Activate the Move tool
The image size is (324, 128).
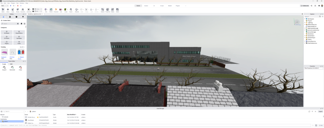(8, 10)
